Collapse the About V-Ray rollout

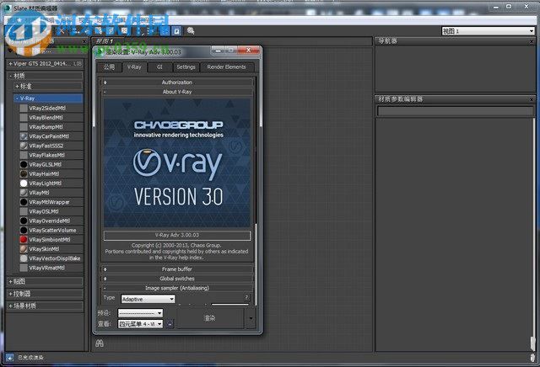pos(177,92)
